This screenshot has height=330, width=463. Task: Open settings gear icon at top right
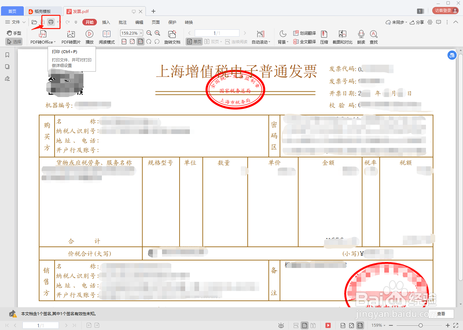(430, 22)
